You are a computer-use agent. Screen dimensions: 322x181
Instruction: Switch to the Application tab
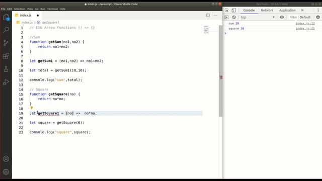tap(287, 10)
